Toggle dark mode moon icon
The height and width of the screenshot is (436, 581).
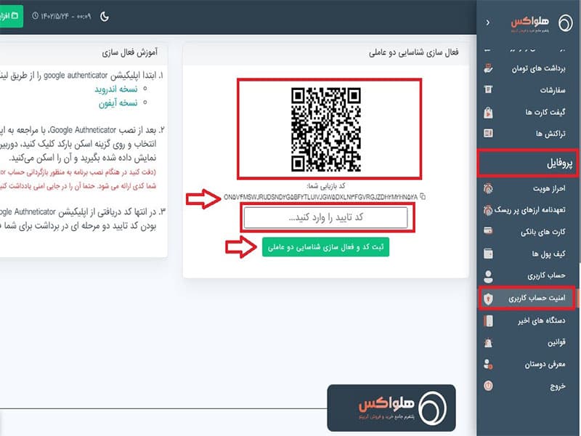105,17
